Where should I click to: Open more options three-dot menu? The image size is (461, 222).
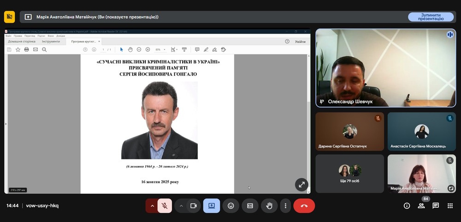pos(286,206)
